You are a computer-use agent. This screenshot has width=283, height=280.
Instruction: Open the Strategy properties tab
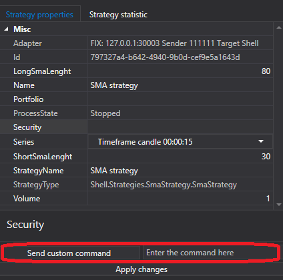pos(39,15)
